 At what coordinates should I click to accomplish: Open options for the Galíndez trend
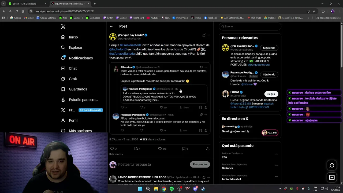pos(277,165)
